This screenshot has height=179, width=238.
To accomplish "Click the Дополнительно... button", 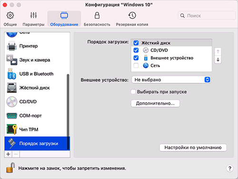I will 155,103.
